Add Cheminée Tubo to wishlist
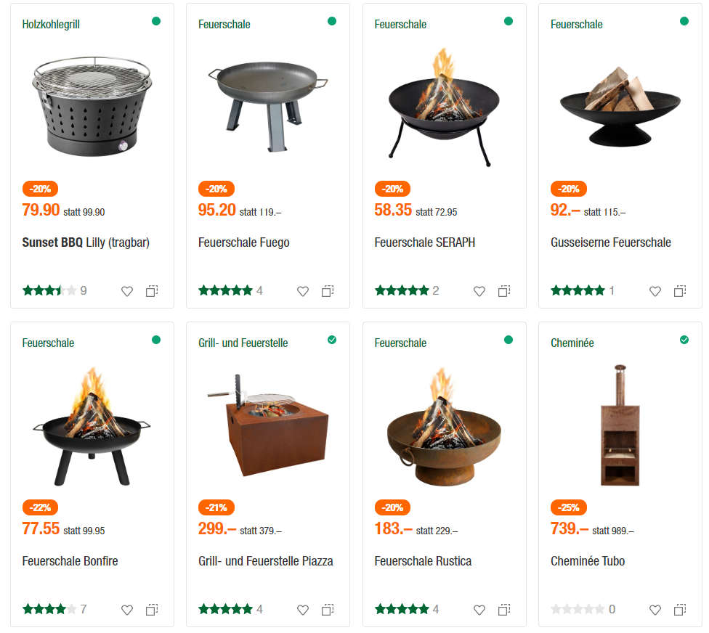This screenshot has height=633, width=709. click(x=655, y=610)
